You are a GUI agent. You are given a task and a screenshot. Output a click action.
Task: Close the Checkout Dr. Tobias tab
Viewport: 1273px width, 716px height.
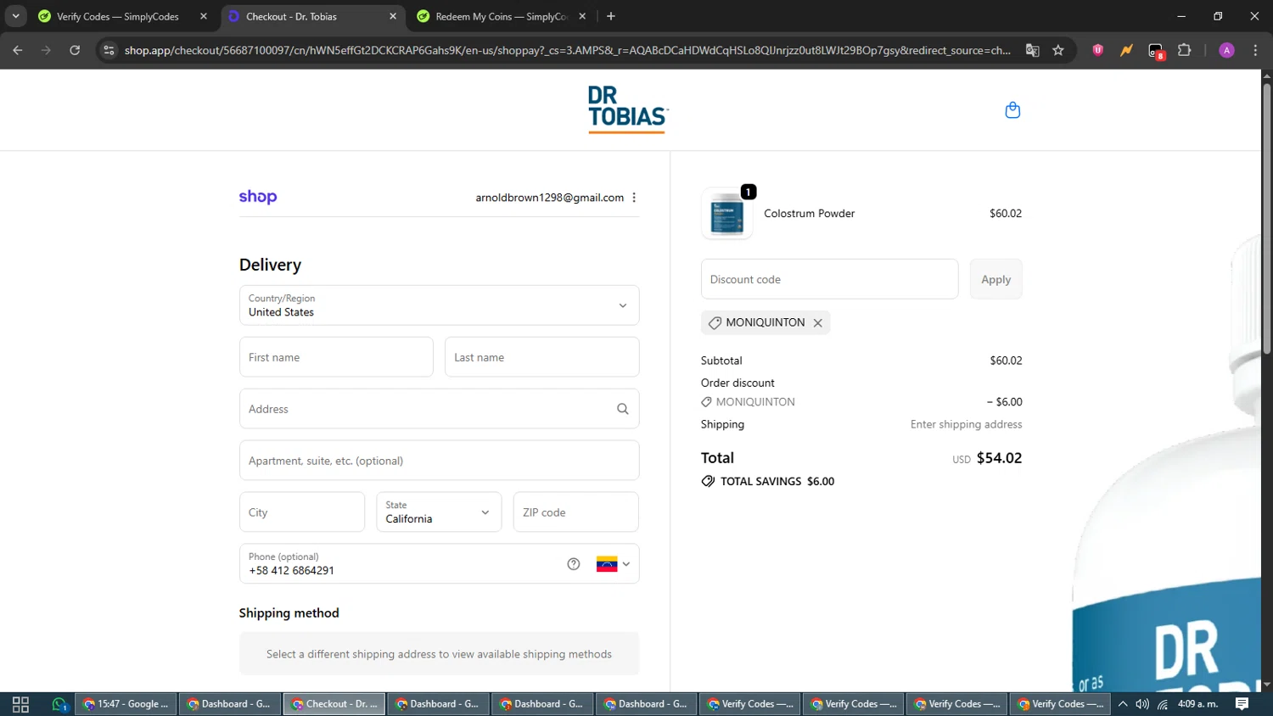coord(393,16)
